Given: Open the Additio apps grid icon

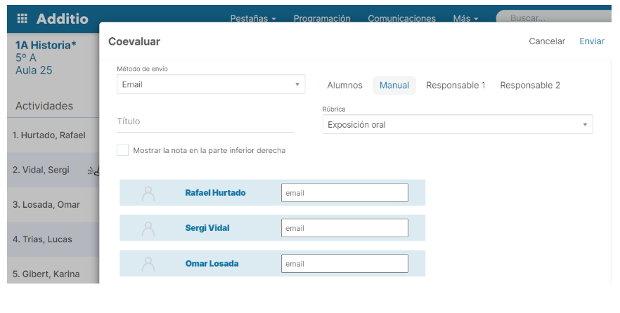Looking at the screenshot, I should 22,19.
